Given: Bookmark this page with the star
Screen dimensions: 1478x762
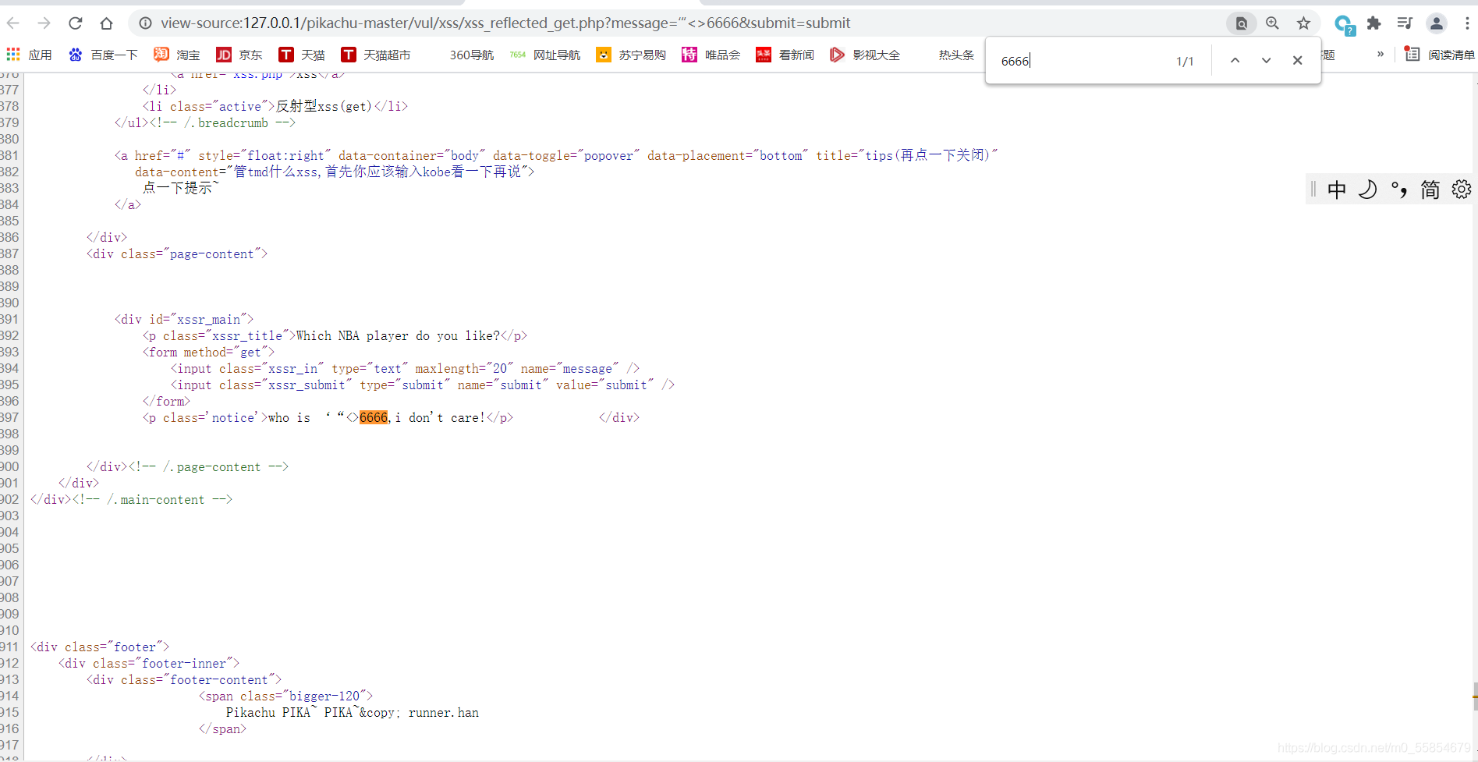Looking at the screenshot, I should tap(1303, 23).
